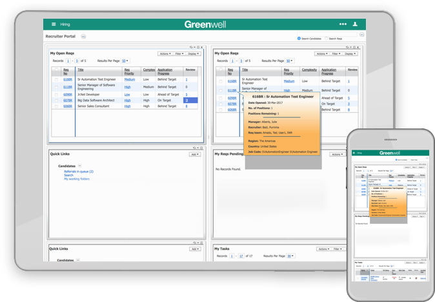This screenshot has height=302, width=435.
Task: Open the hamburger menu next to Hiring
Action: (54, 25)
